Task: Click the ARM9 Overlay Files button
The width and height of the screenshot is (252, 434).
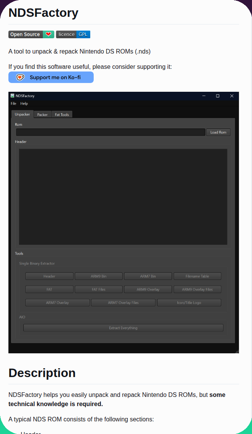Action: tap(197, 289)
